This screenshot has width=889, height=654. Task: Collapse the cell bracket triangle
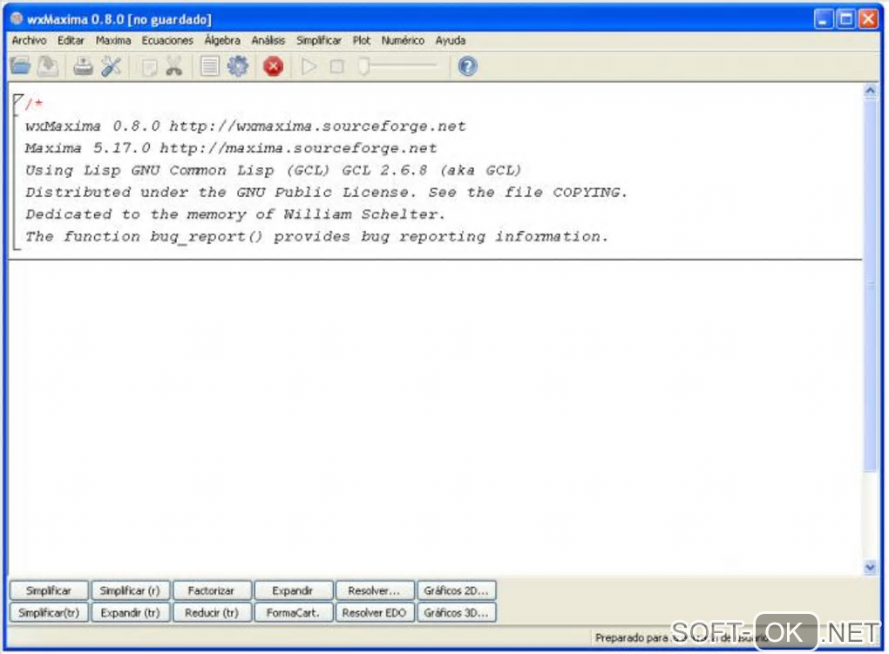tap(18, 99)
